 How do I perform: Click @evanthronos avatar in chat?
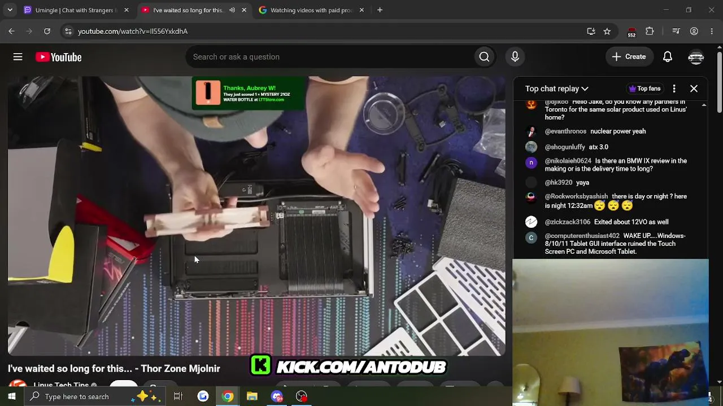[531, 131]
